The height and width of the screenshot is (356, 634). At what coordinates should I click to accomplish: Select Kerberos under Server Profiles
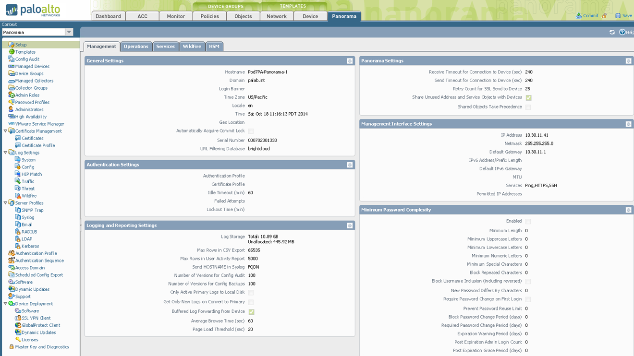[x=30, y=246]
